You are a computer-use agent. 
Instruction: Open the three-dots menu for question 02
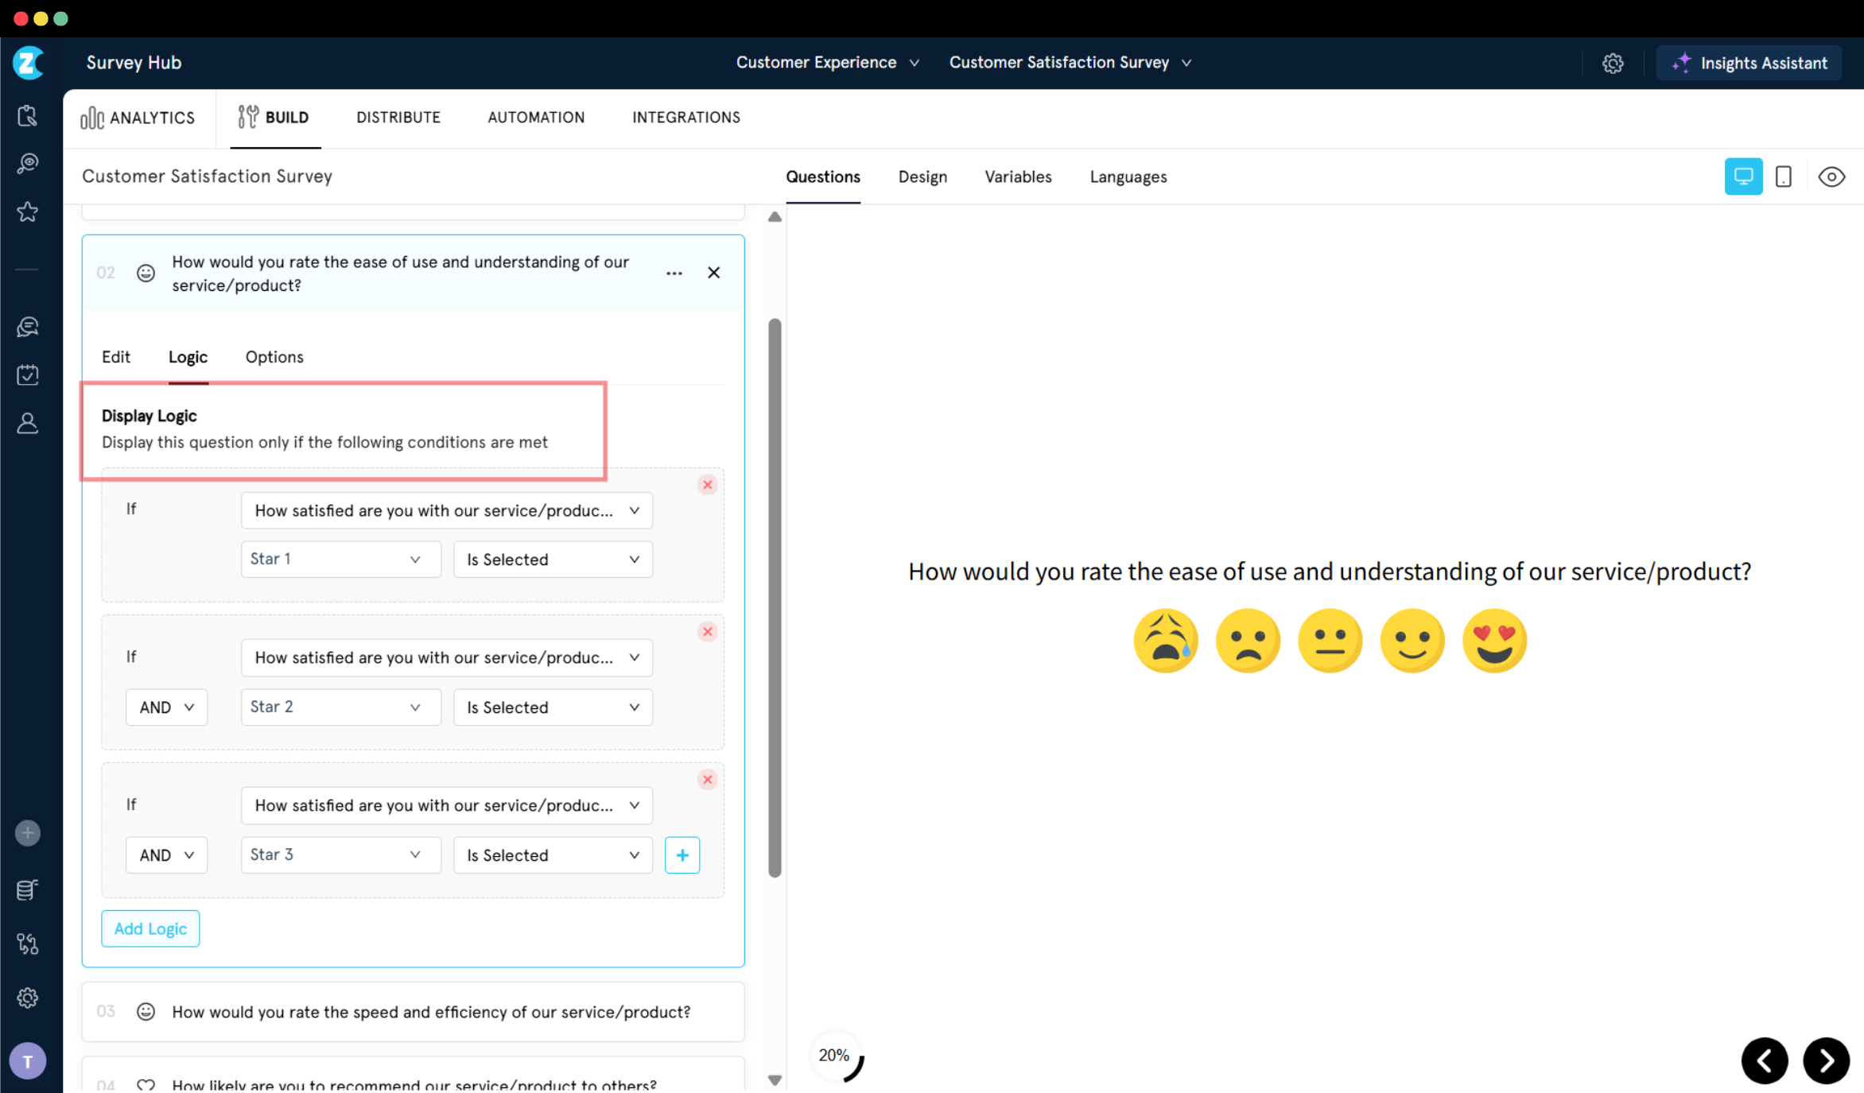pos(674,273)
